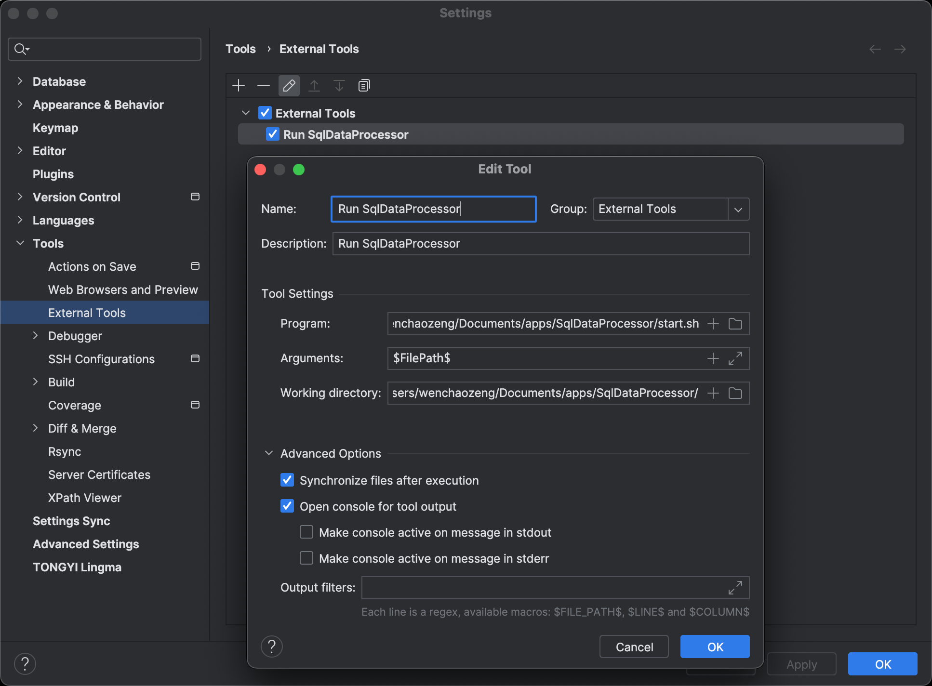Uncheck Open console for tool output
Screen dimensions: 932x686
tap(287, 506)
